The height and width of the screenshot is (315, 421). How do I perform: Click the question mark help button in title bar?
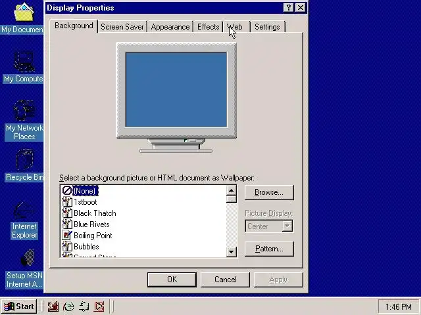(x=289, y=7)
